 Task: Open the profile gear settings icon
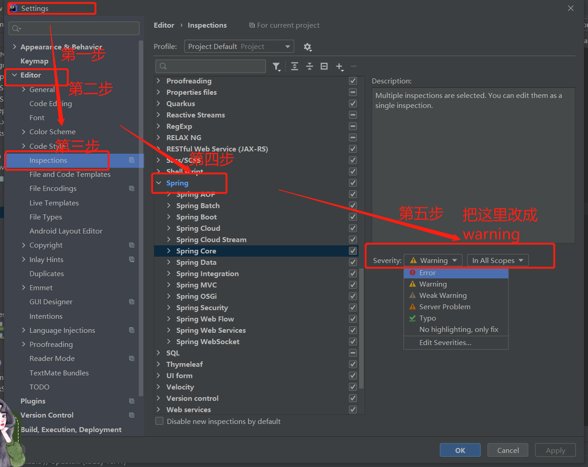307,47
